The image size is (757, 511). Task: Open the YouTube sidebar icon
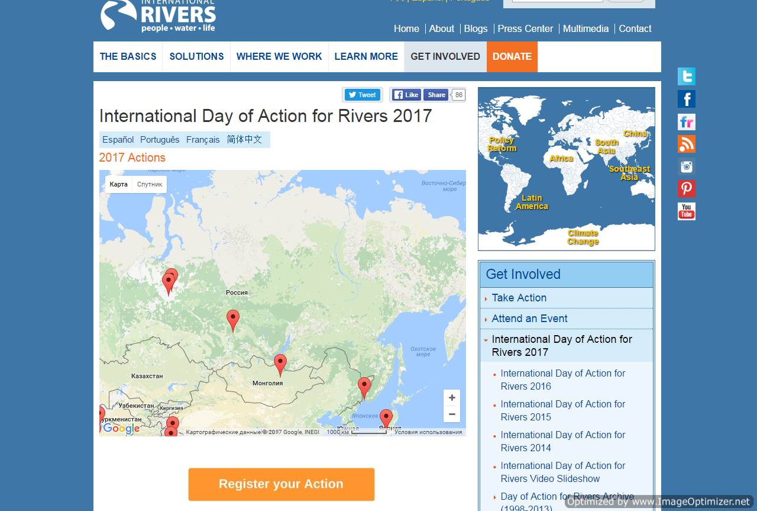[687, 211]
